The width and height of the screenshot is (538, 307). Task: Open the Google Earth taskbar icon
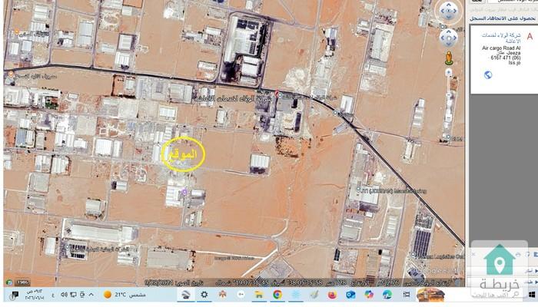(186, 295)
